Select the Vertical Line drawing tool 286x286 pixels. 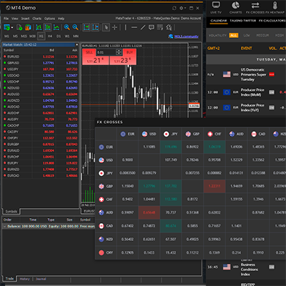tap(126, 27)
